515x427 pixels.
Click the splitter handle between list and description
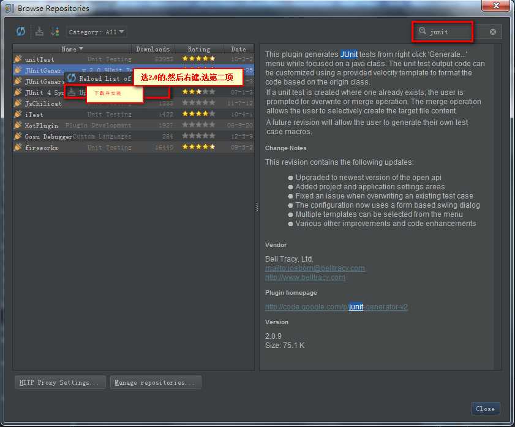(x=257, y=207)
